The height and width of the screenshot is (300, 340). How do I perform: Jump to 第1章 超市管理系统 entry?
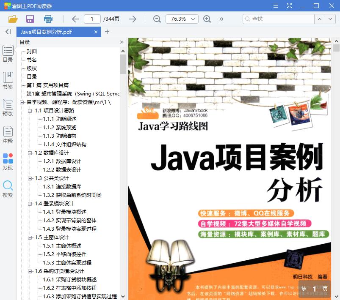(73, 94)
